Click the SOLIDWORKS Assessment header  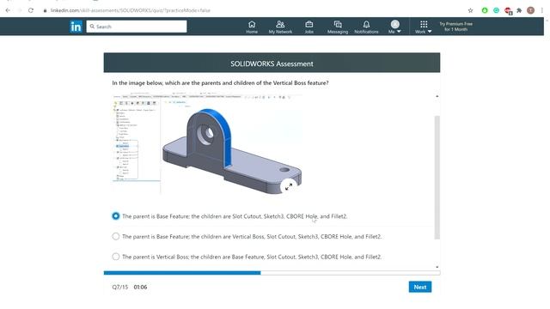[x=272, y=63]
